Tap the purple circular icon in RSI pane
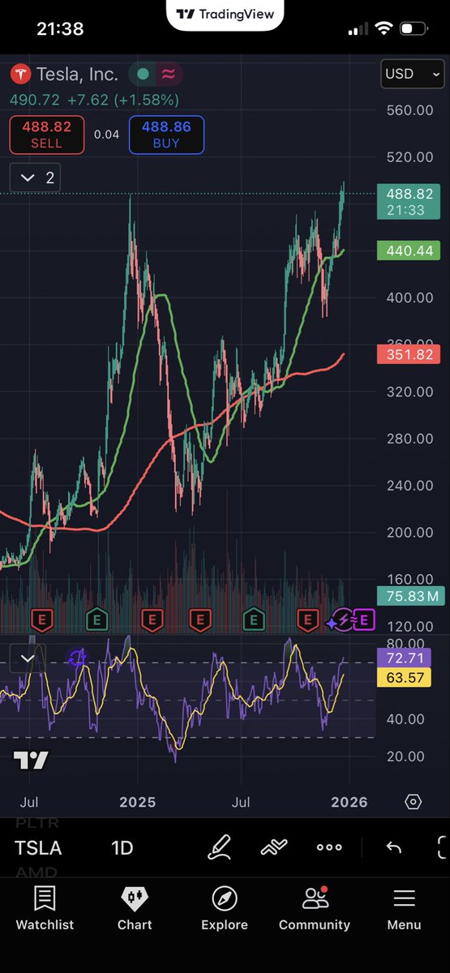This screenshot has width=450, height=973. (x=78, y=658)
